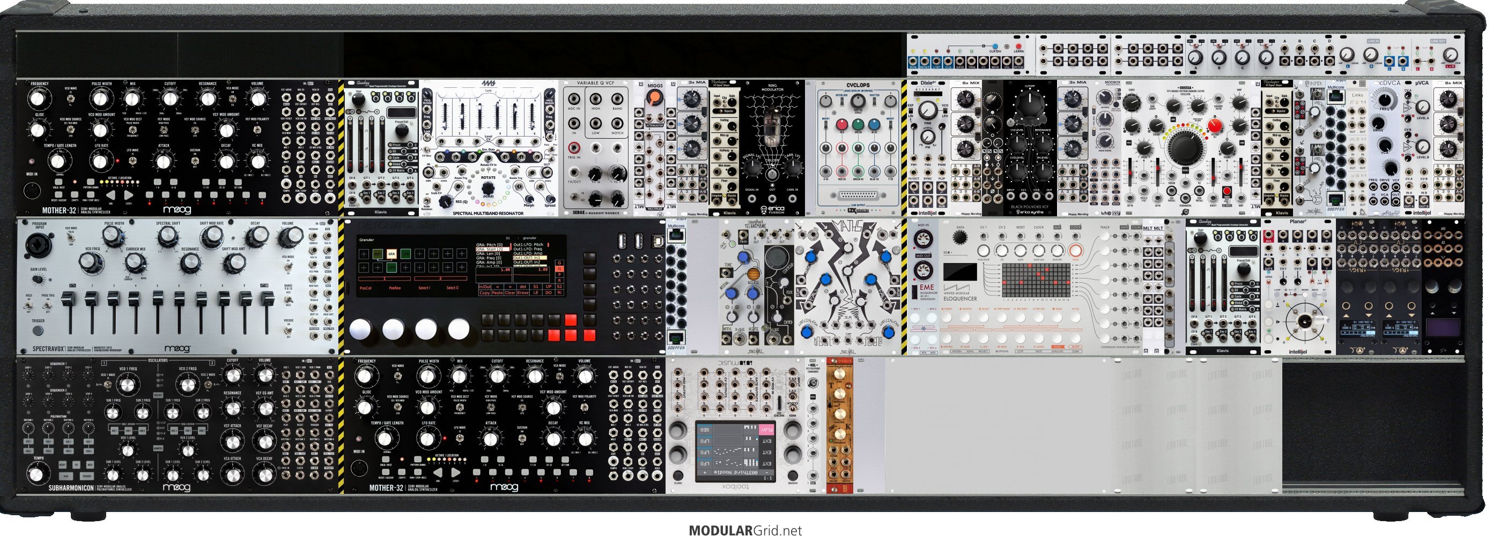Click the Spectravox band 5 fader
The width and height of the screenshot is (1492, 542).
point(159,299)
